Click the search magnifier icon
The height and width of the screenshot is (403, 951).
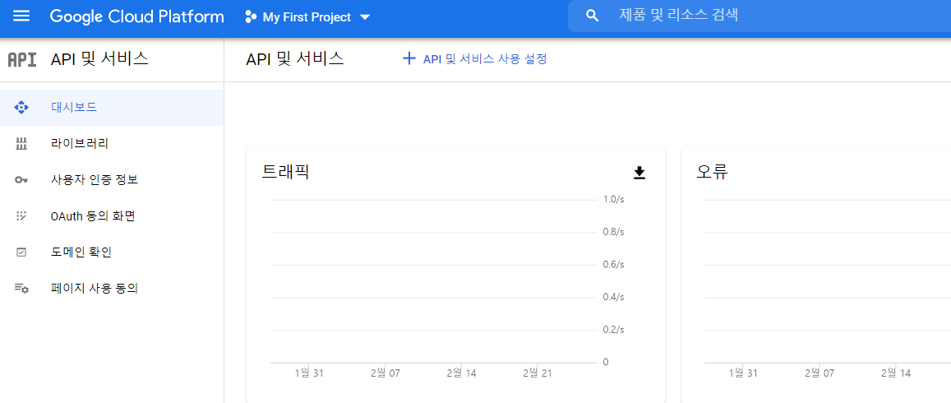[592, 16]
